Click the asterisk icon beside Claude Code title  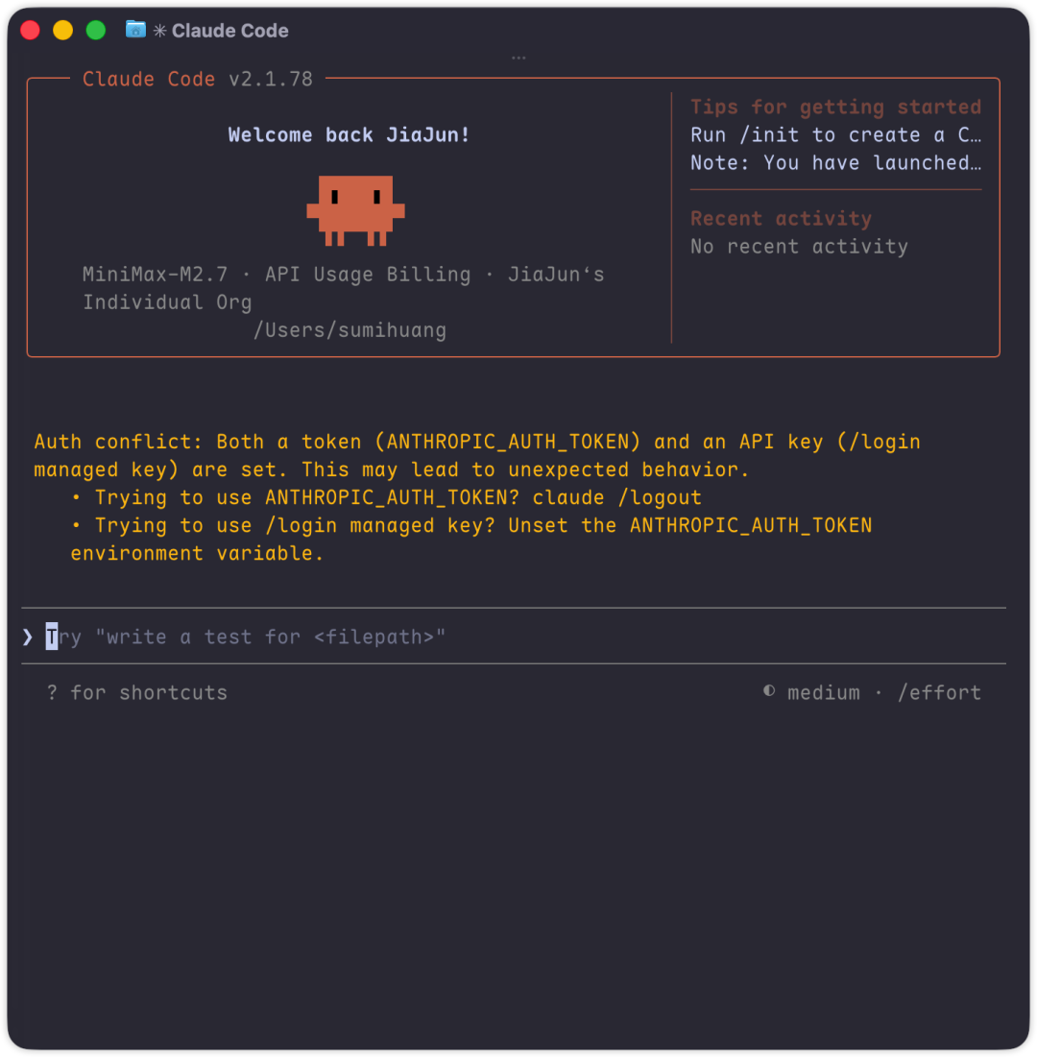click(159, 31)
